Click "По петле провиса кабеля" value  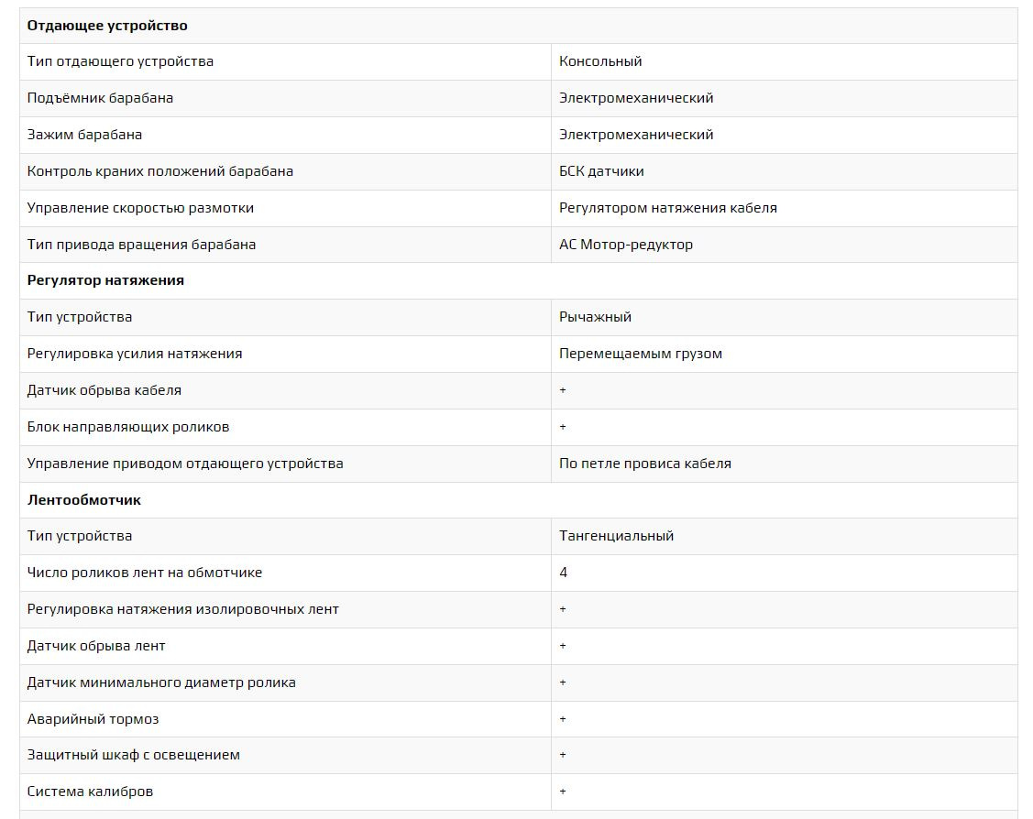[x=644, y=464]
